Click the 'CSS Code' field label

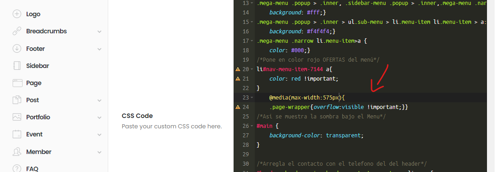tap(137, 116)
